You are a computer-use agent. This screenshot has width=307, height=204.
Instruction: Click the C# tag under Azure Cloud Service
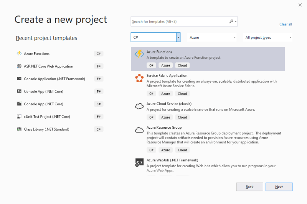pos(151,117)
